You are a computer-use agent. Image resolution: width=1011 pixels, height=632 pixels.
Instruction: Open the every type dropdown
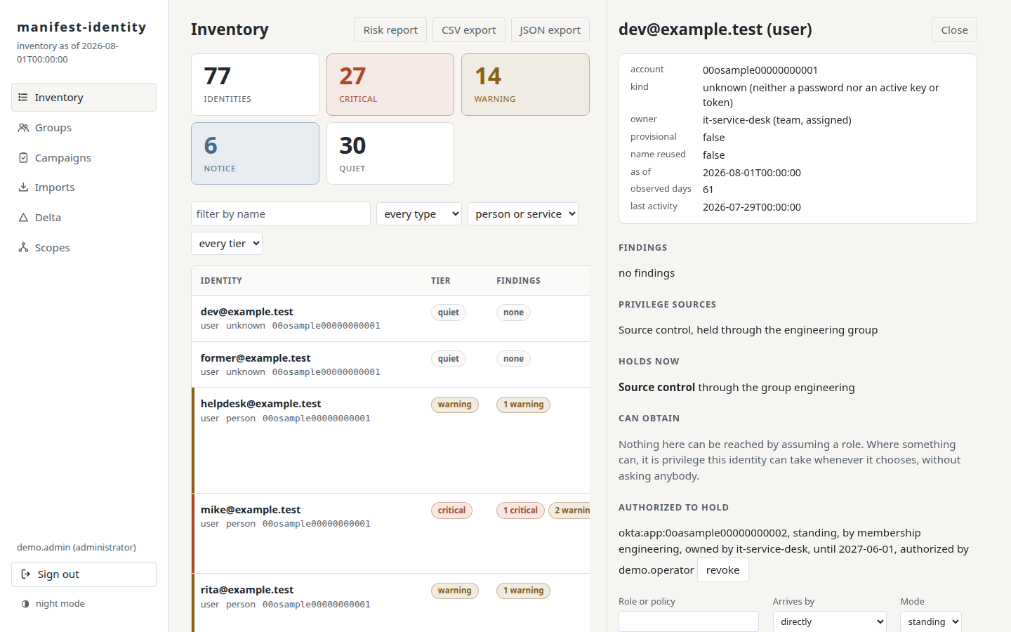click(419, 214)
